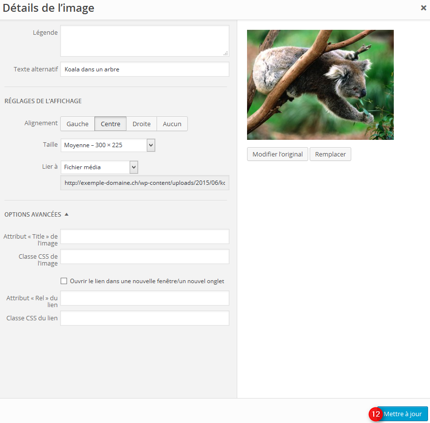
Task: Set alignment to Gauche
Action: [77, 124]
